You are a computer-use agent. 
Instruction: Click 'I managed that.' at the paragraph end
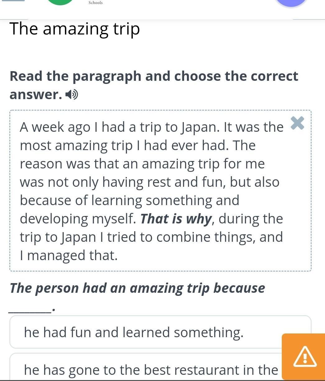69,255
